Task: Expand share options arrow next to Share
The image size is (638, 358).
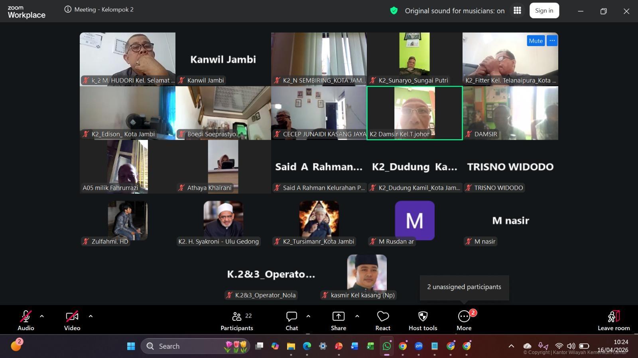Action: click(x=357, y=316)
